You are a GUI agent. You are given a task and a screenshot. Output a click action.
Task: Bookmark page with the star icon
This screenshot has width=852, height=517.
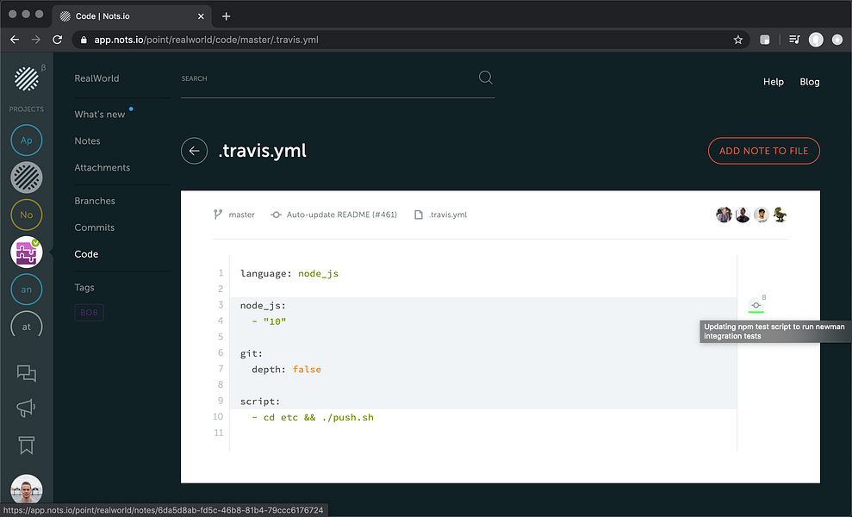pyautogui.click(x=738, y=40)
